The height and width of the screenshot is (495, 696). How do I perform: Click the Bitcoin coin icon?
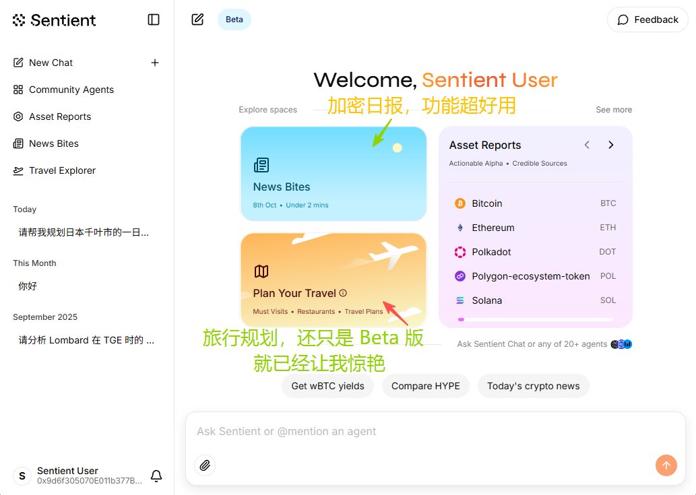pyautogui.click(x=460, y=203)
